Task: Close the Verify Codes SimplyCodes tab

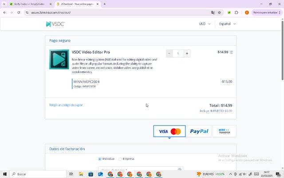Action: coord(51,4)
